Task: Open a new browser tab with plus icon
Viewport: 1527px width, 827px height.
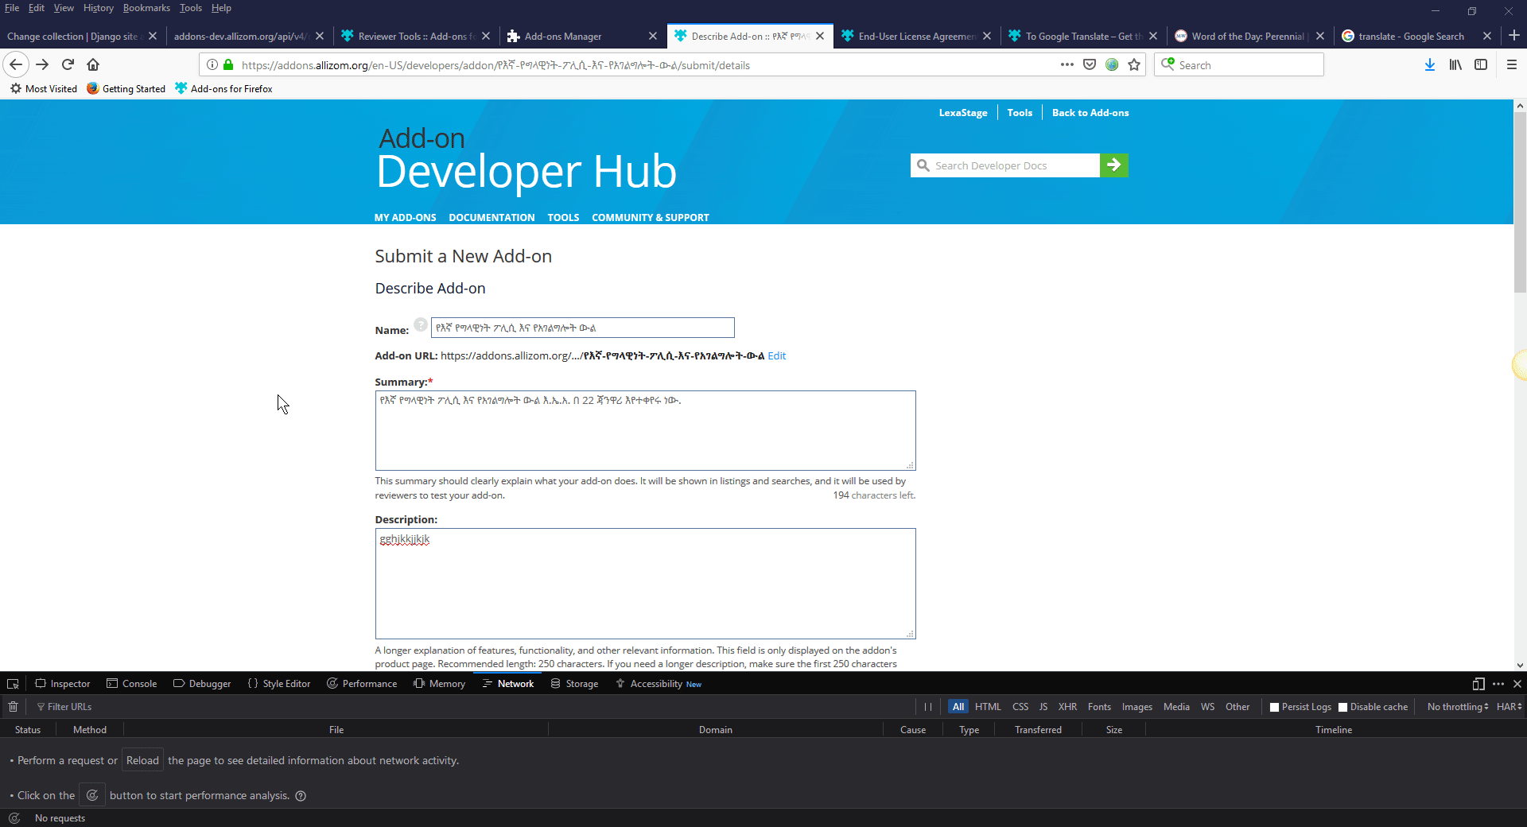Action: (x=1514, y=36)
